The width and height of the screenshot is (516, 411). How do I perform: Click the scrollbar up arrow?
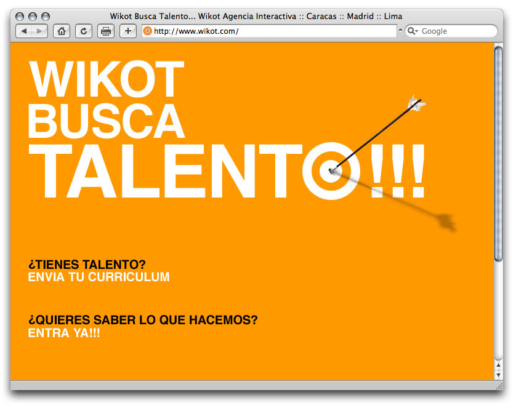click(x=499, y=365)
